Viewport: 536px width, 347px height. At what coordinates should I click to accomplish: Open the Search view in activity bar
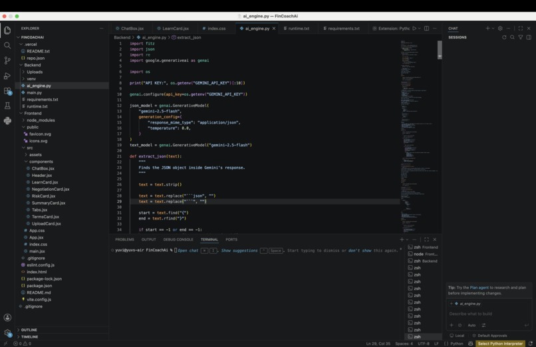pos(7,45)
